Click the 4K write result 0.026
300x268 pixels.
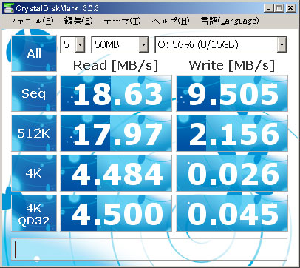pos(232,173)
